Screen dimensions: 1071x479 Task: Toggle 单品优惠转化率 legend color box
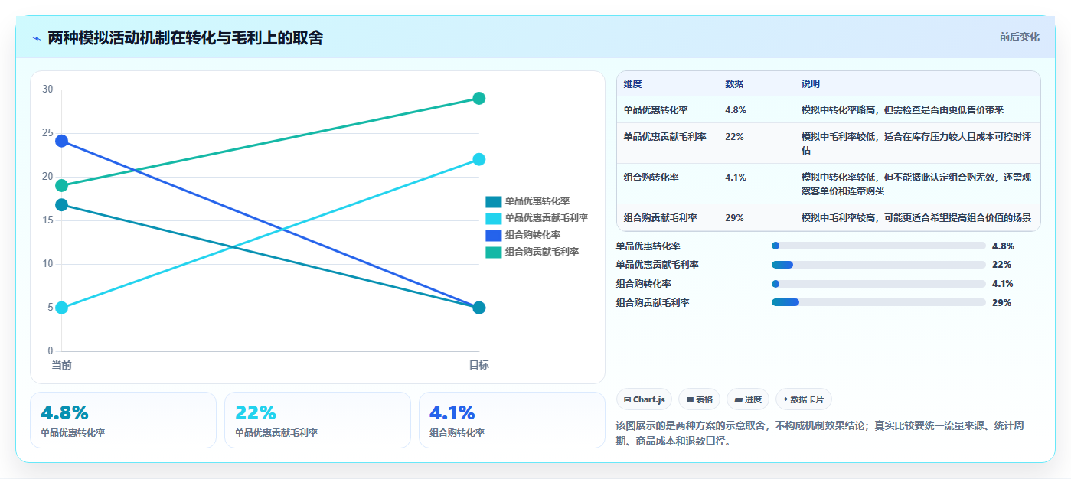tap(493, 202)
